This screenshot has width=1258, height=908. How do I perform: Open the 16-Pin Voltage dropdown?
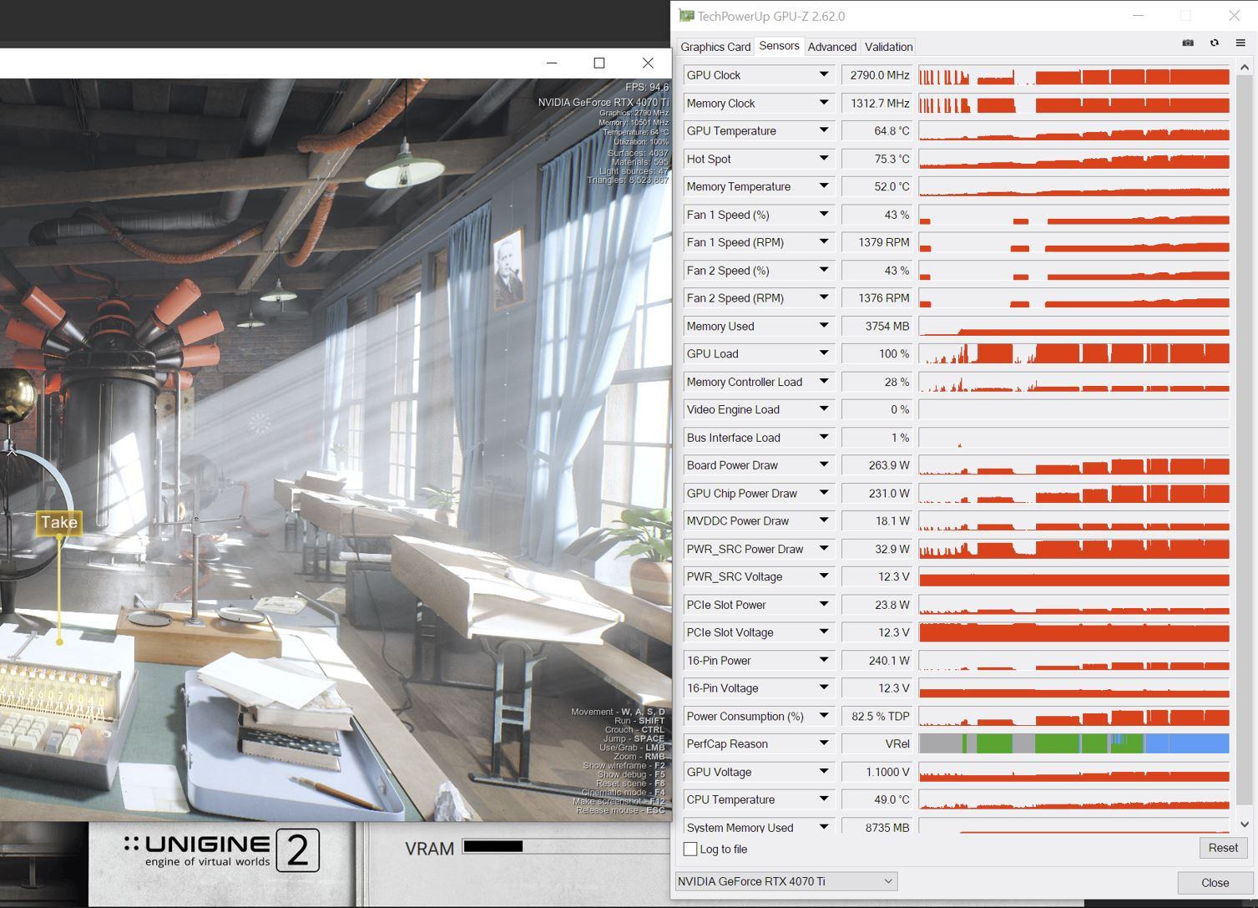824,688
